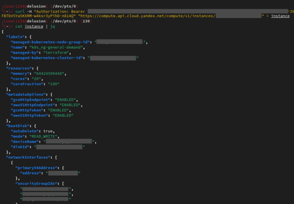Click the "networkInterfaces" key
The image size is (294, 204).
(28, 157)
